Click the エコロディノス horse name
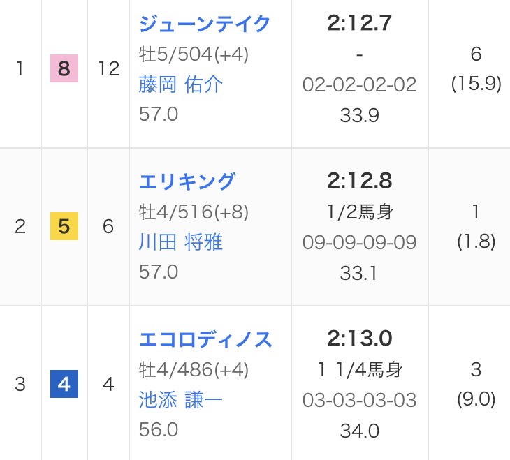510x460 pixels. (205, 339)
